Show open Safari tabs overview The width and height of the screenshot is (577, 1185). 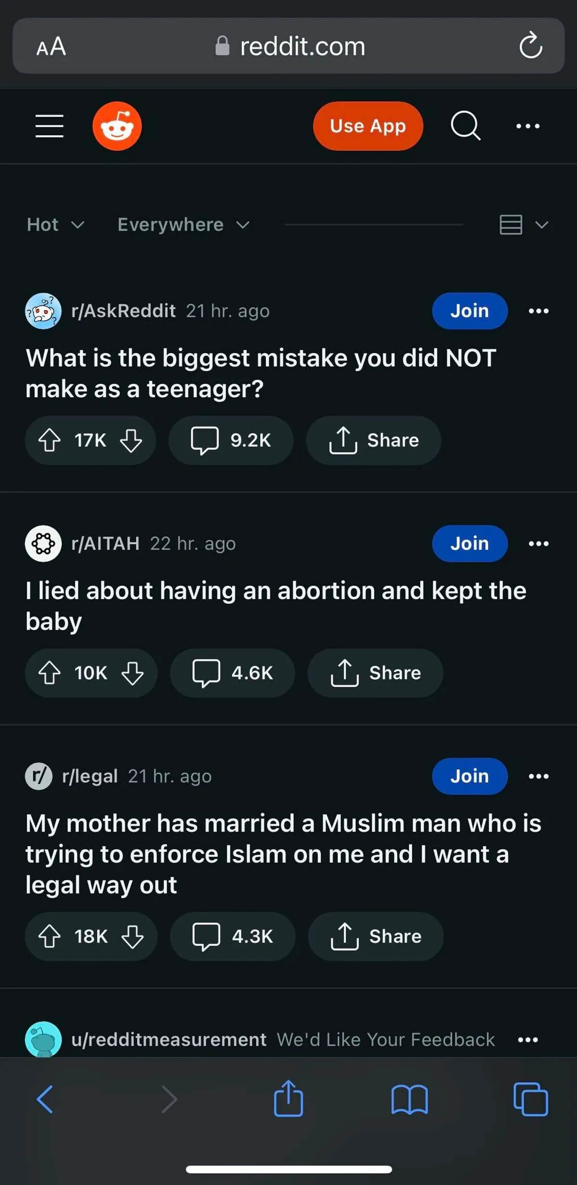pos(530,1100)
